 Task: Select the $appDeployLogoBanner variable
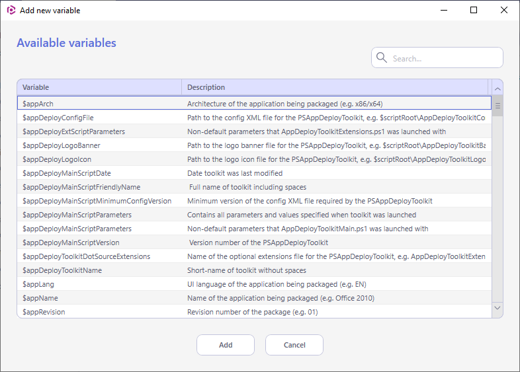[x=62, y=146]
